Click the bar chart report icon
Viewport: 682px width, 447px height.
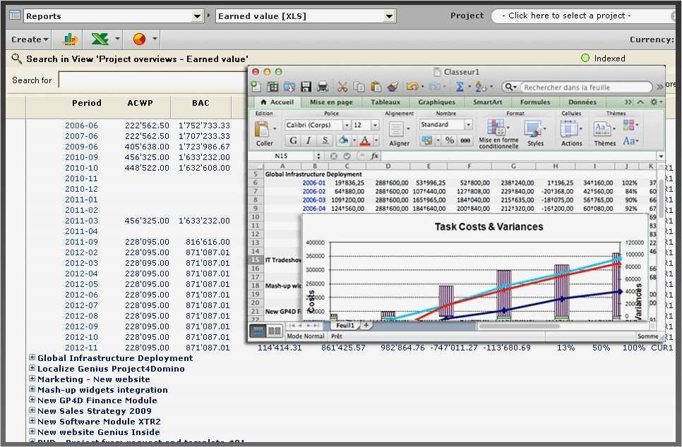[x=71, y=39]
